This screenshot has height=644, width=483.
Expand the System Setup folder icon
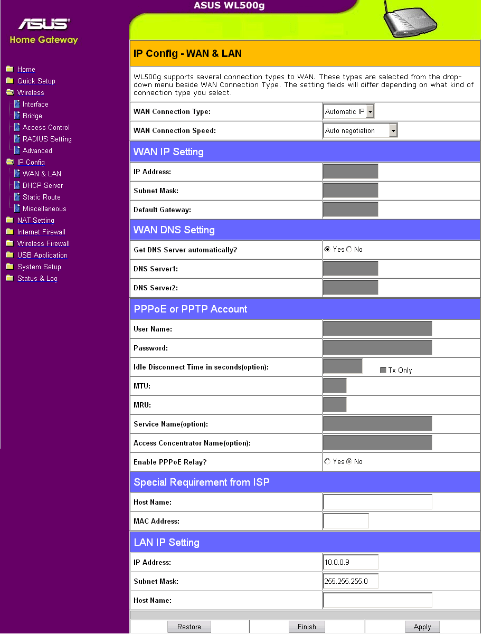(10, 267)
